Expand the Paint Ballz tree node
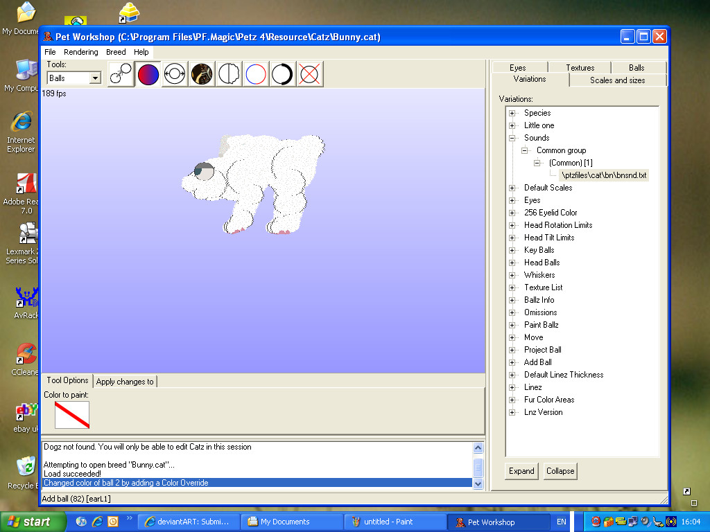 (x=512, y=325)
